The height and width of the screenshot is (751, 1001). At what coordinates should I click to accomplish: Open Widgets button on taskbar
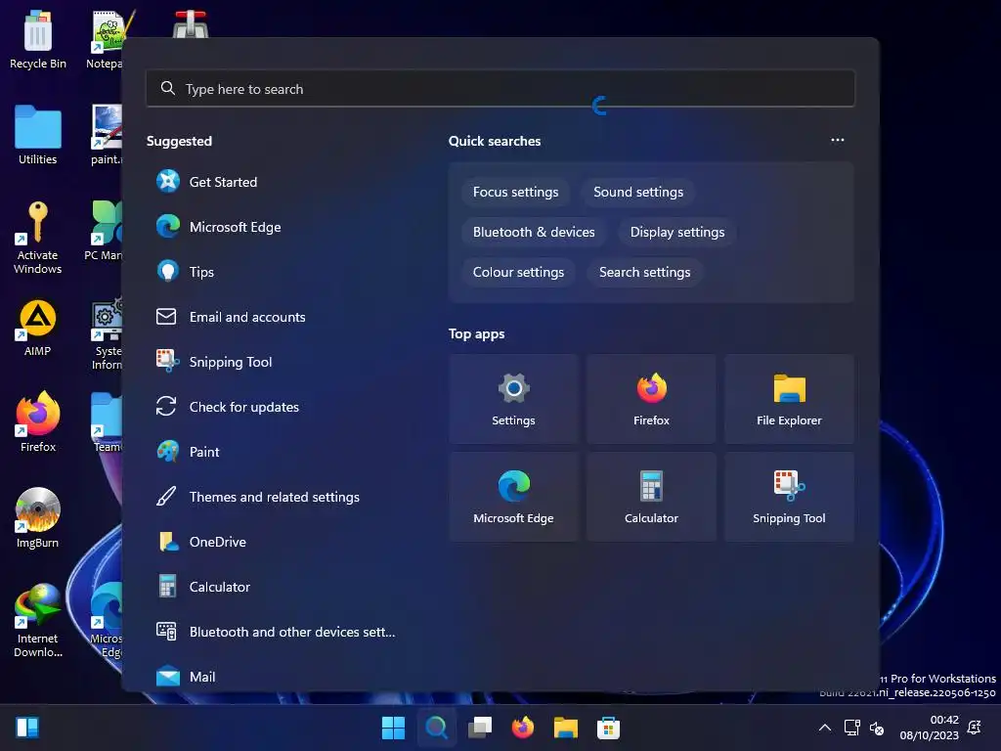(27, 728)
